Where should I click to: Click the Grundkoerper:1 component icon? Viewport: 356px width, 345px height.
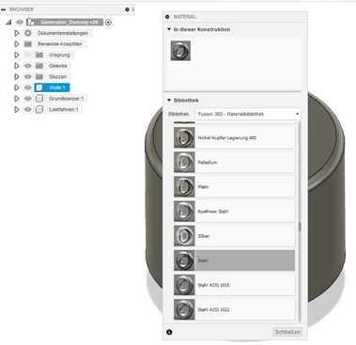click(x=39, y=99)
